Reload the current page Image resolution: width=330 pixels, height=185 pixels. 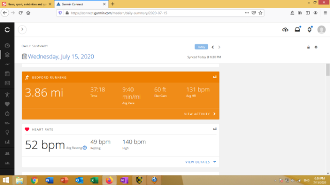point(21,13)
